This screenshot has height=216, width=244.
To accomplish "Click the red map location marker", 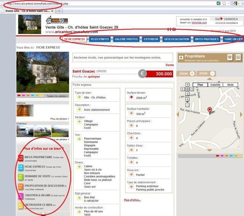I will coord(210,110).
